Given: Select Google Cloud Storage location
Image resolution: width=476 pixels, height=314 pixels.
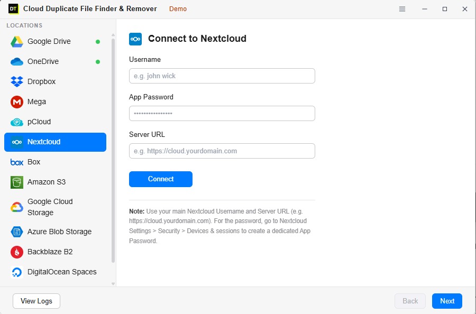Looking at the screenshot, I should coord(55,207).
